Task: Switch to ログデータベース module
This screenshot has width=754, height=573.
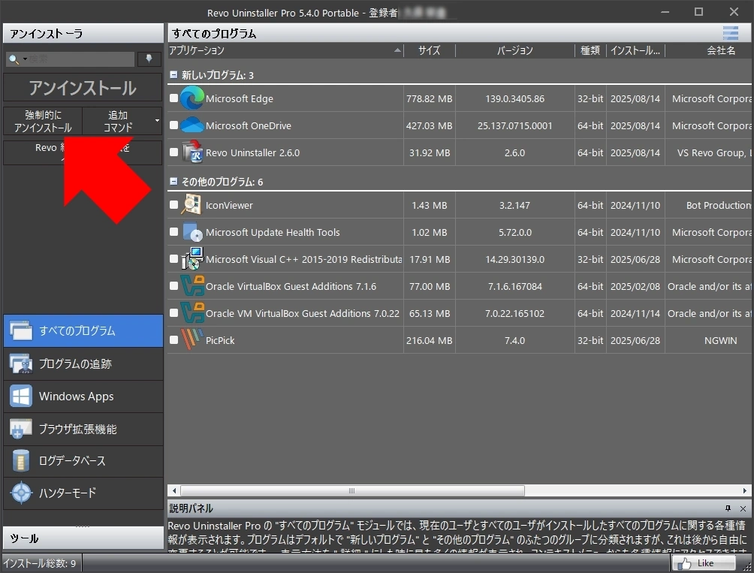Action: coord(83,460)
